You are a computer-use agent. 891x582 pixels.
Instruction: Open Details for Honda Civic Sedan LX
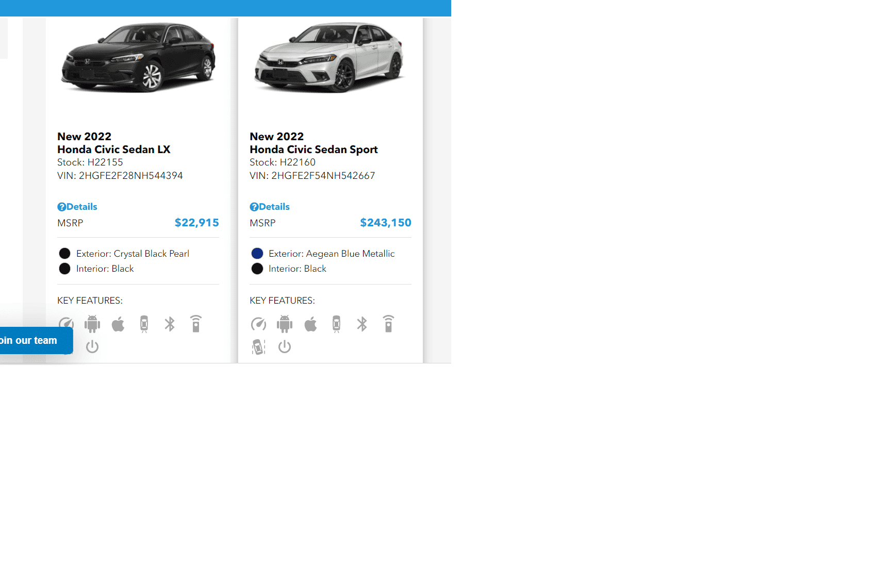(77, 207)
